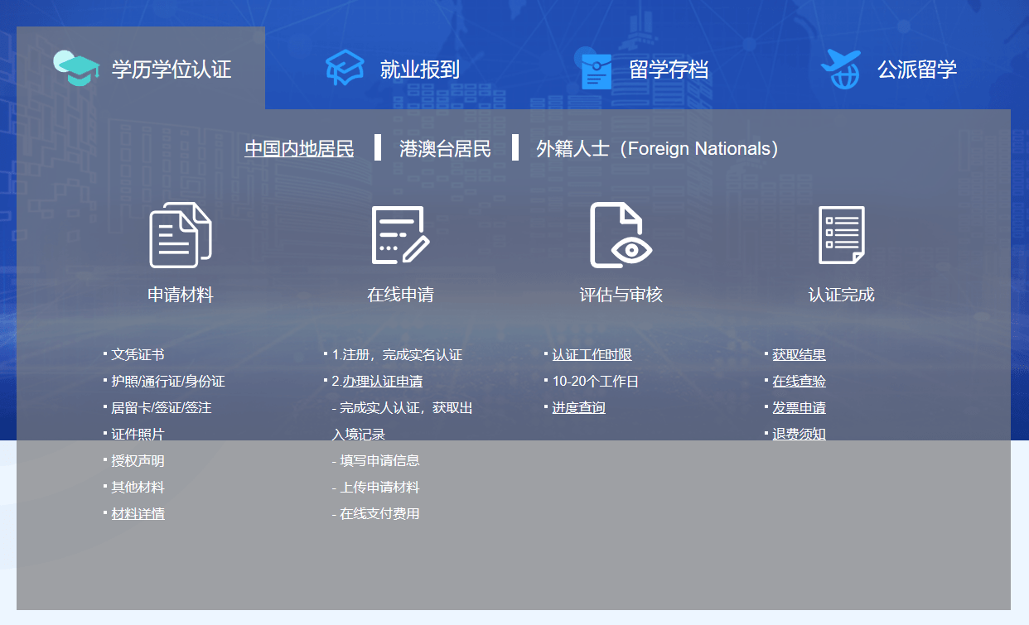
Task: Open the 进度查询 progress inquiry link
Action: point(577,407)
